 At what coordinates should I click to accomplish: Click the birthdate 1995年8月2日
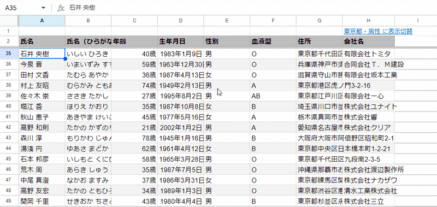[x=181, y=96]
